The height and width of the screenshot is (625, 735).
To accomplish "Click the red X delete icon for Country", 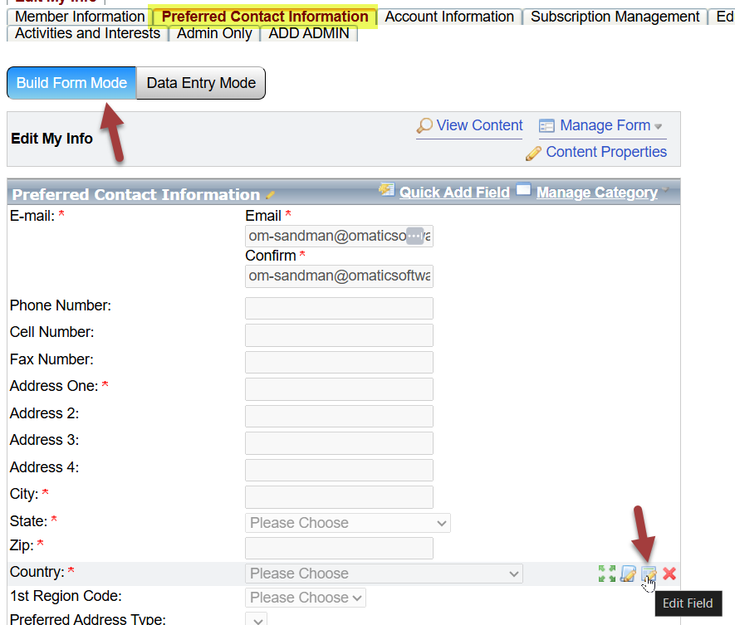I will pos(669,574).
